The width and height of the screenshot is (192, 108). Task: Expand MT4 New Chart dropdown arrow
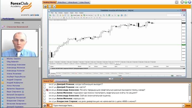pyautogui.click(x=52, y=15)
